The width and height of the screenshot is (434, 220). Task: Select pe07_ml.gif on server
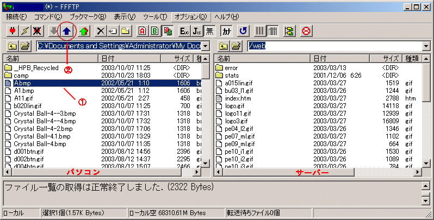[x=239, y=136]
